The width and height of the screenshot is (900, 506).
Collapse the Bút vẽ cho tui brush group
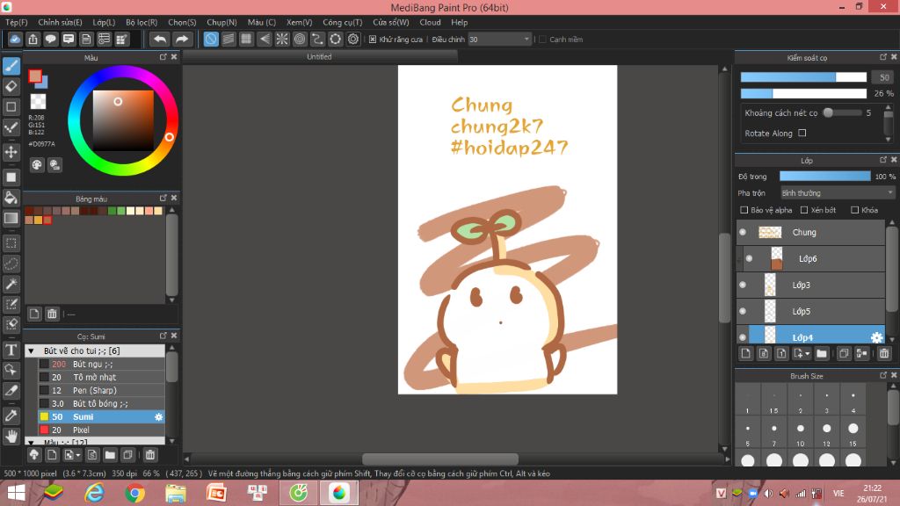pyautogui.click(x=31, y=351)
